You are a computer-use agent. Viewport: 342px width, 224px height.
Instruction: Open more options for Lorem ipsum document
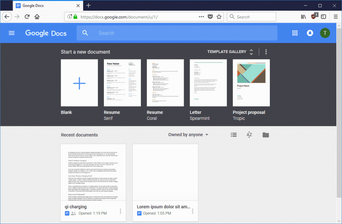tap(193, 211)
